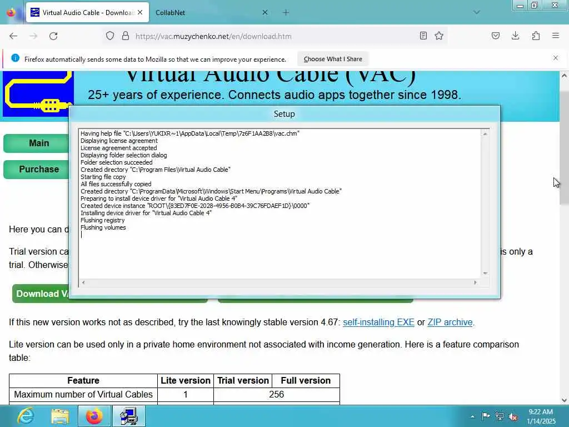569x427 pixels.
Task: Click the Setup installer taskbar icon
Action: click(129, 416)
